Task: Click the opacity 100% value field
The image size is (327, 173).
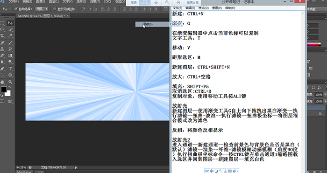Action: click(x=319, y=95)
